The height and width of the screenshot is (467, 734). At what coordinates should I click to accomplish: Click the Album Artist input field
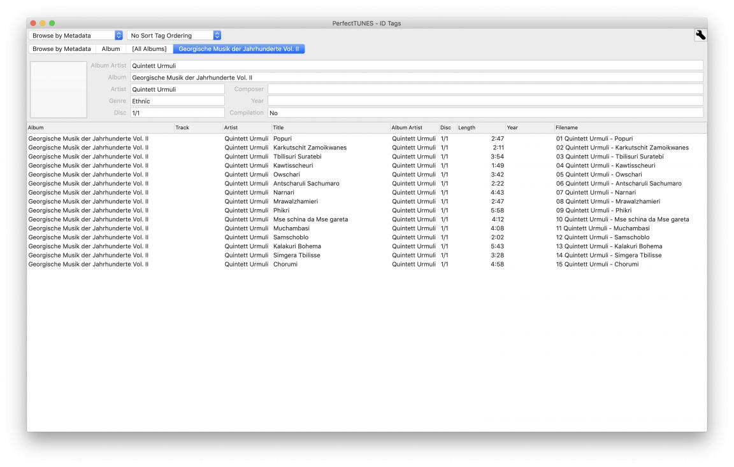(x=416, y=66)
